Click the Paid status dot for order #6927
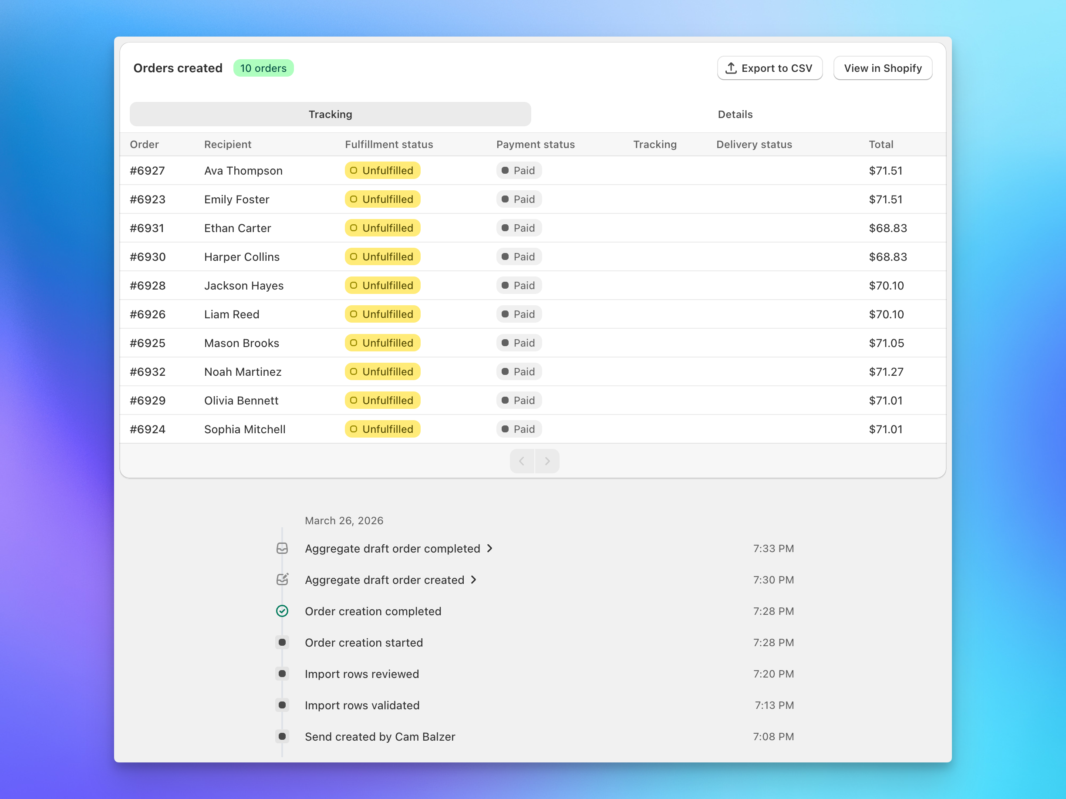 click(505, 170)
